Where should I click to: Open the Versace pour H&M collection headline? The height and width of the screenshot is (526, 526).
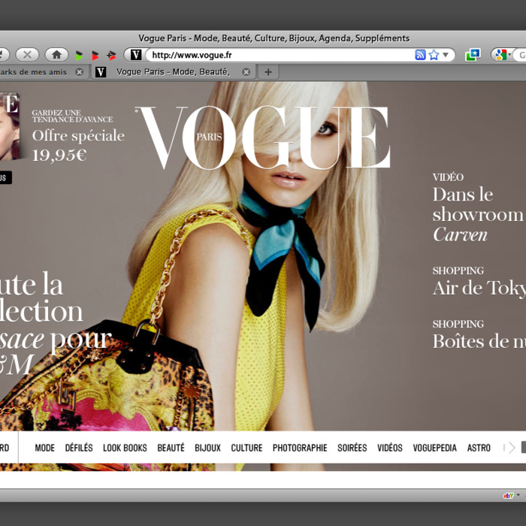pos(56,324)
